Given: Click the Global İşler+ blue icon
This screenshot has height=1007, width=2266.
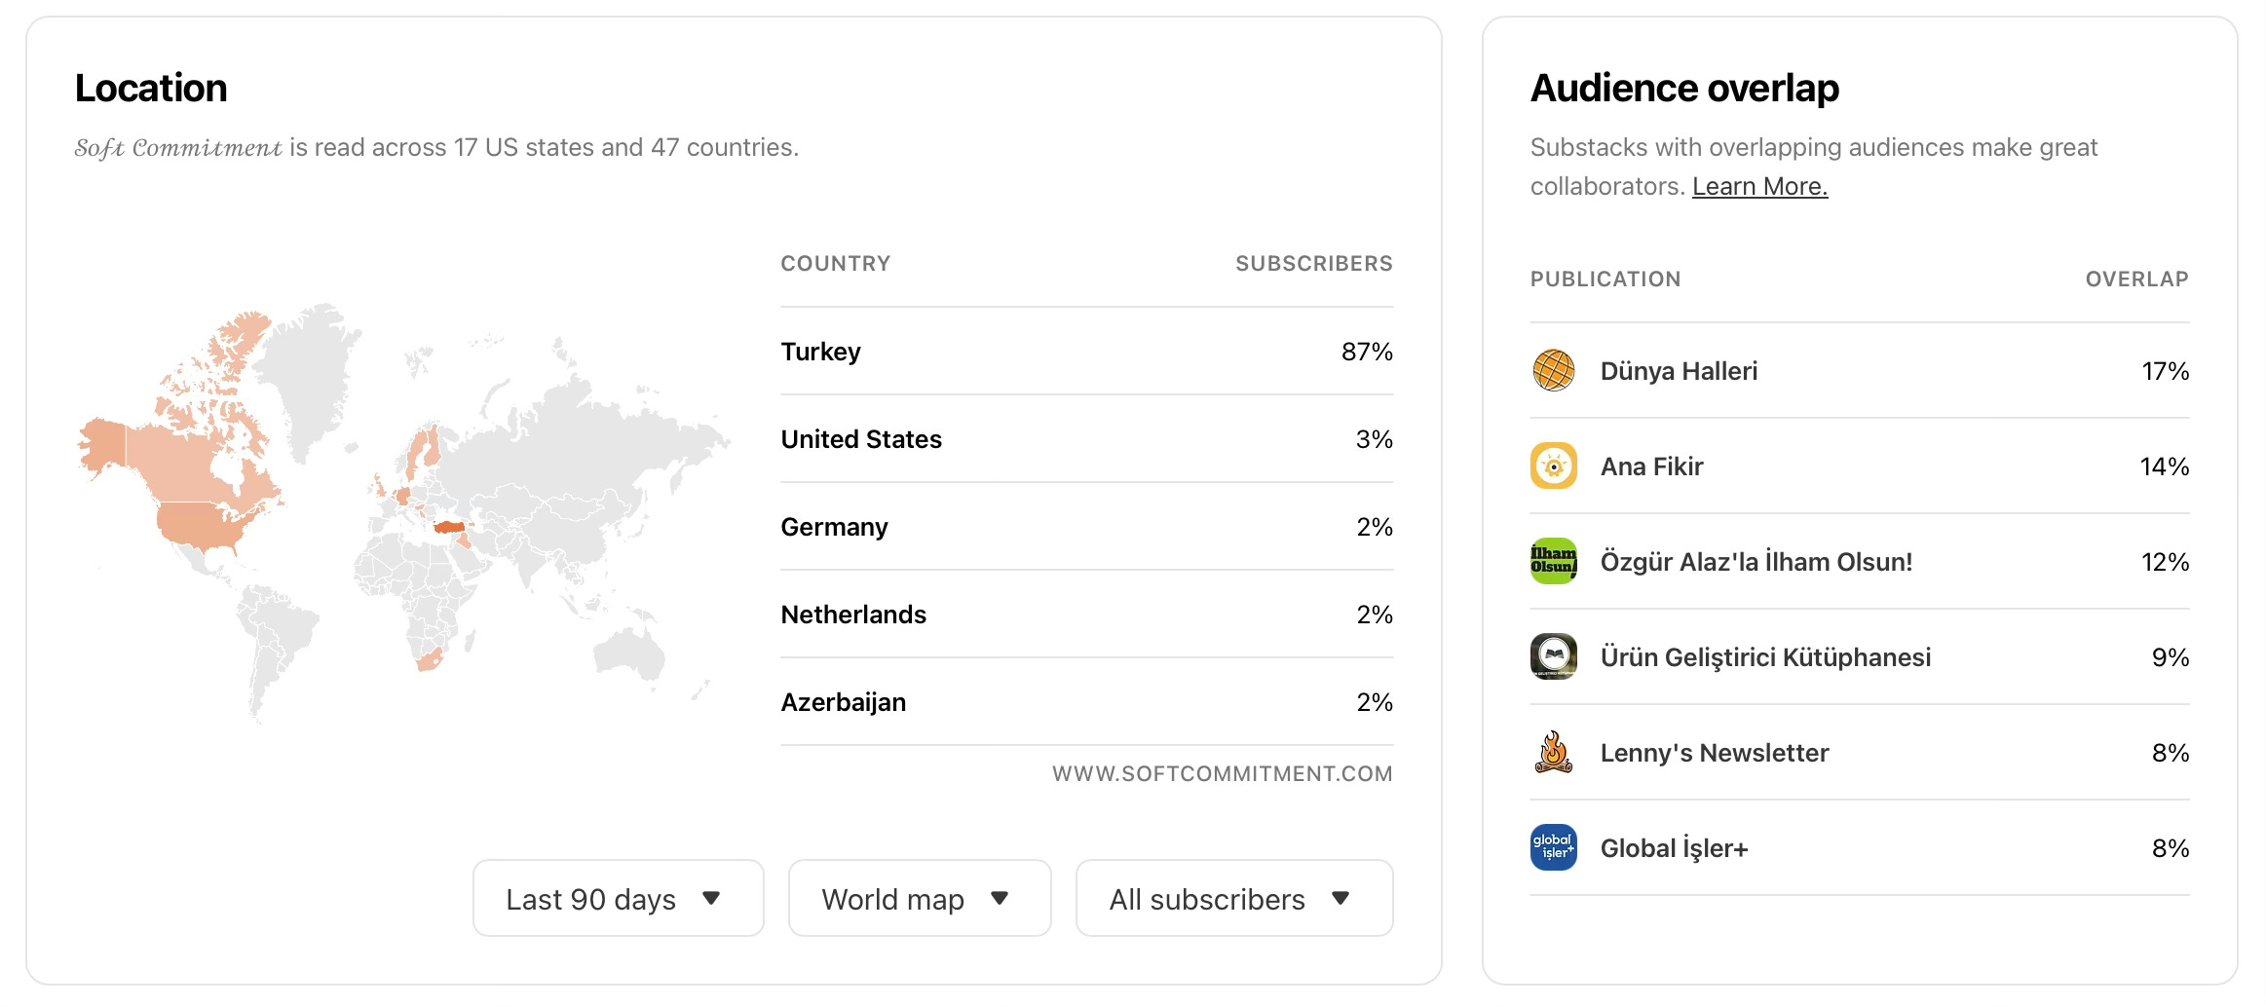Looking at the screenshot, I should click(x=1553, y=847).
